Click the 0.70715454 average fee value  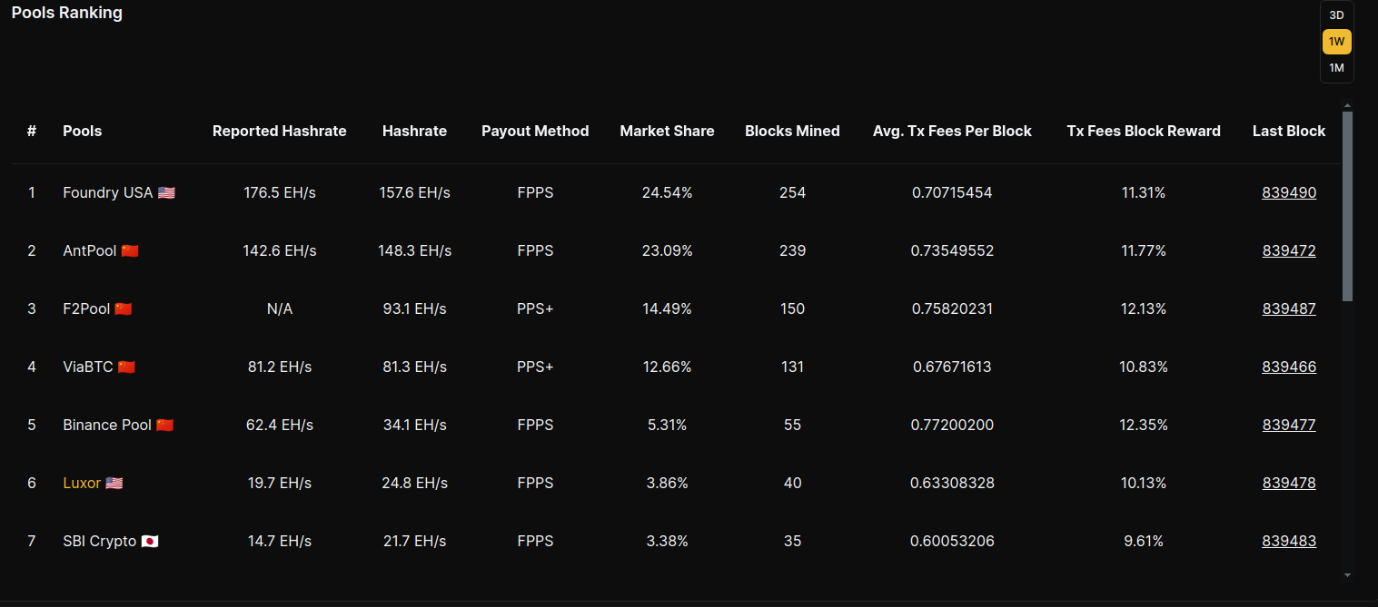(x=952, y=192)
